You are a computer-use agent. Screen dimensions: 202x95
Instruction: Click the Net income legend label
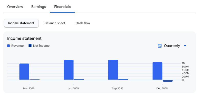[x=41, y=46]
